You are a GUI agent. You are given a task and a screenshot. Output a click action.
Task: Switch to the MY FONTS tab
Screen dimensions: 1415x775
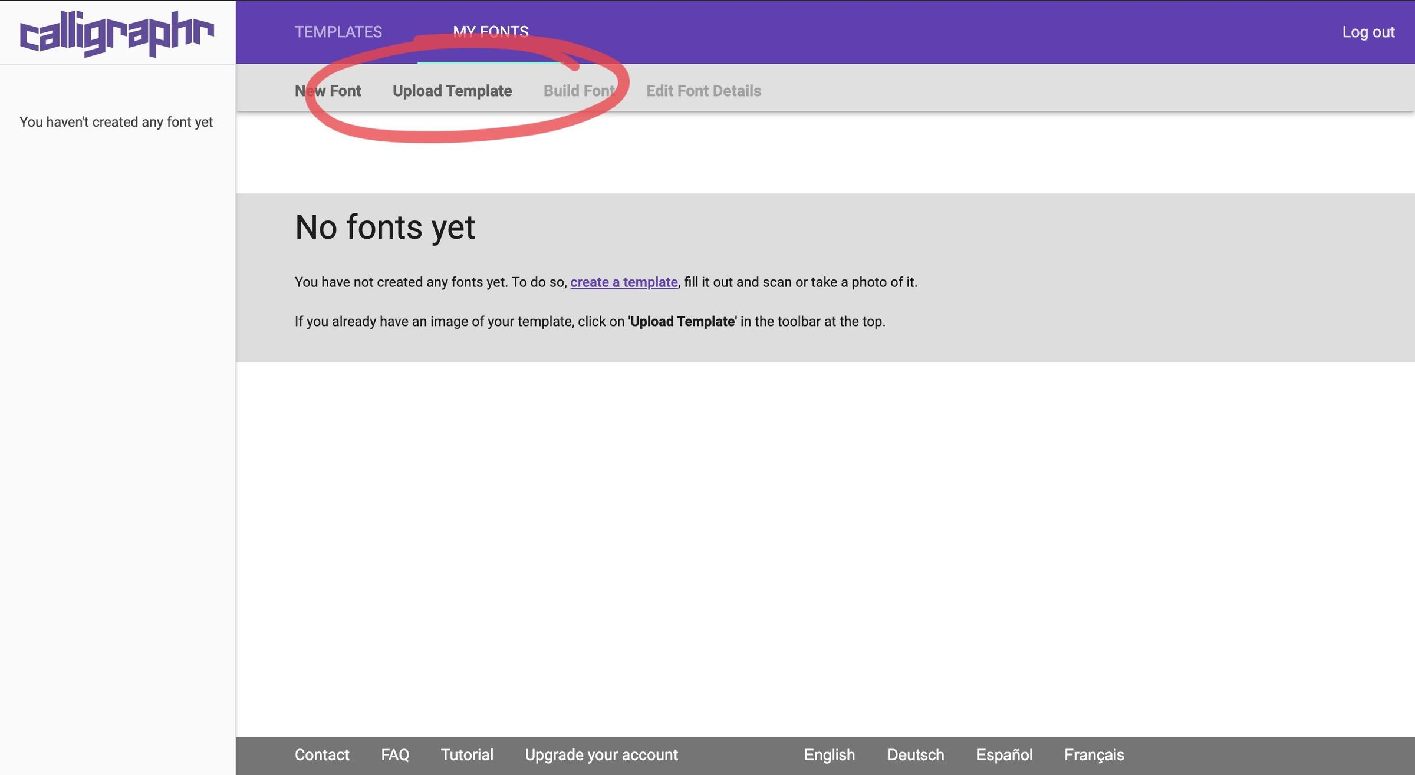(x=492, y=32)
